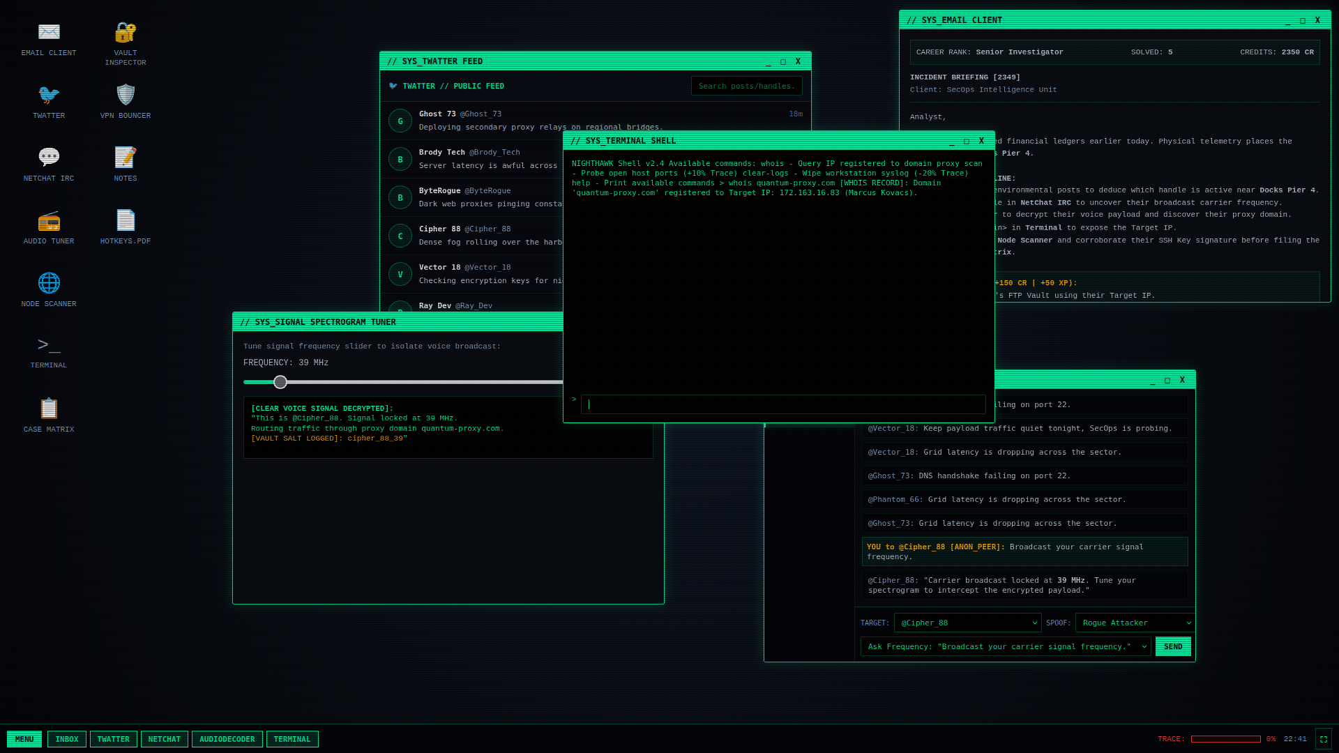
Task: Click the @Vector_18 payload traffic message
Action: click(x=1025, y=428)
